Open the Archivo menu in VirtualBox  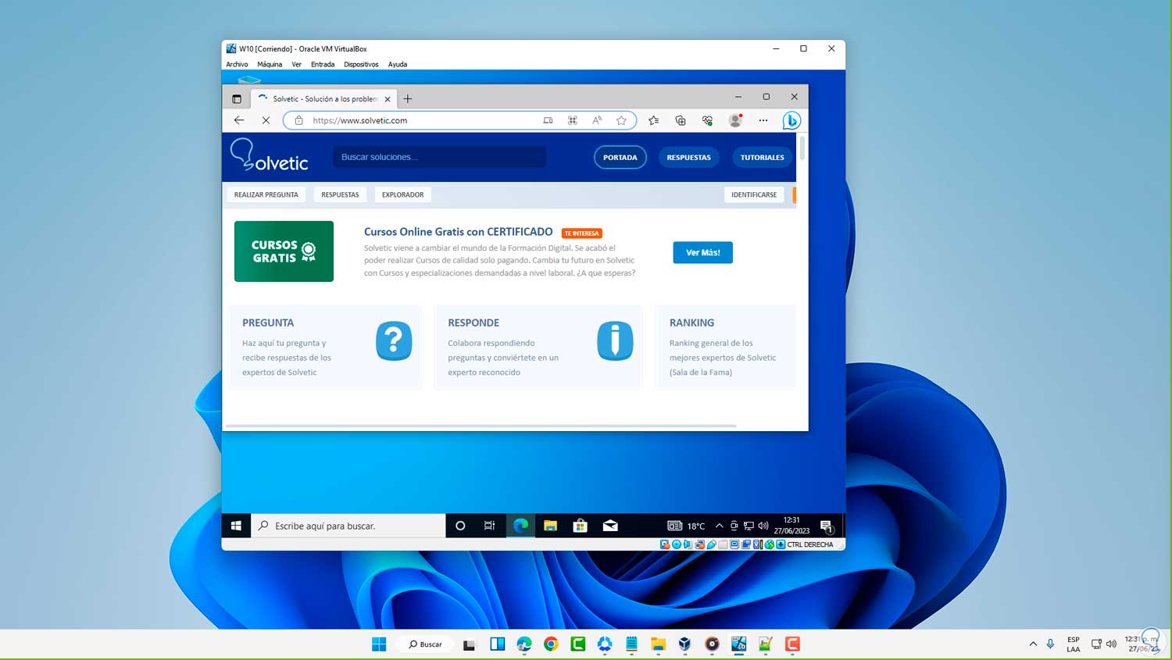pyautogui.click(x=237, y=65)
